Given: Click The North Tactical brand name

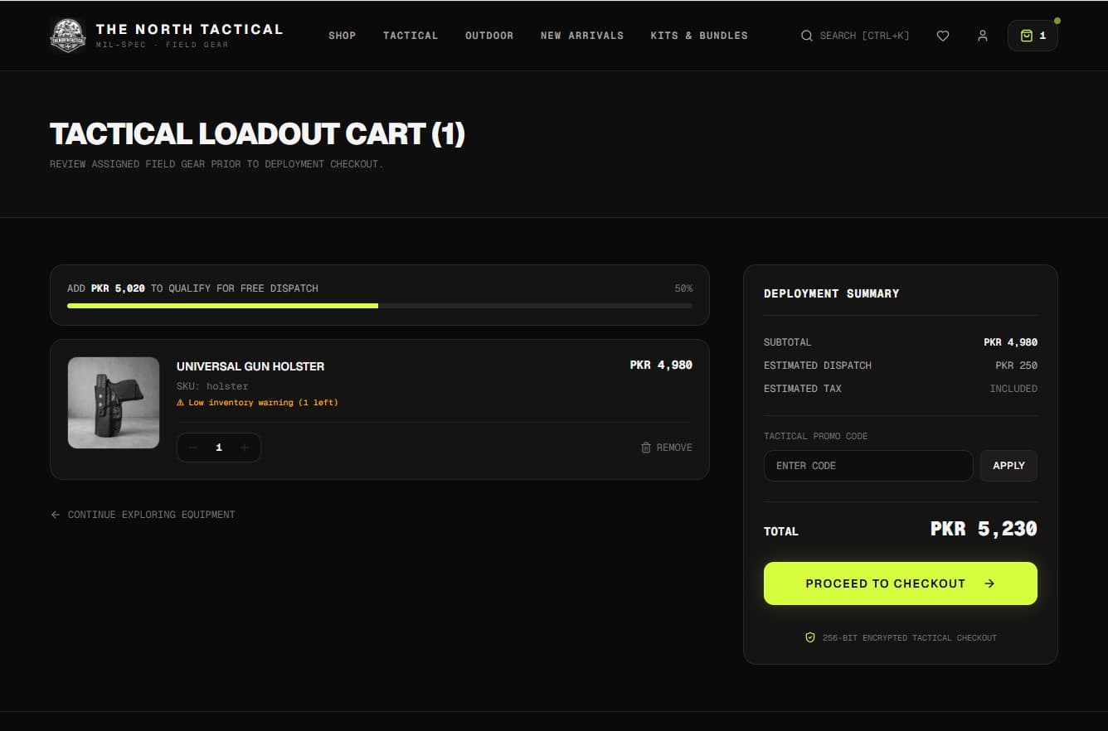Looking at the screenshot, I should pos(189,29).
